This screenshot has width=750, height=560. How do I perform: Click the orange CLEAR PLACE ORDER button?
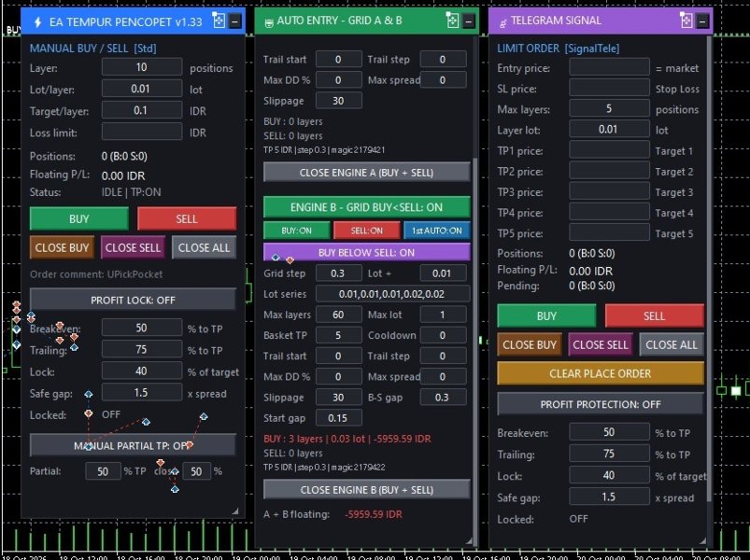coord(601,373)
